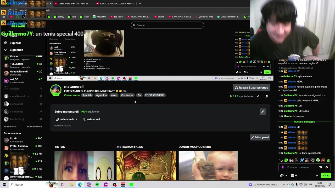
Task: Click the matumorell live avatar
Action: [56, 90]
